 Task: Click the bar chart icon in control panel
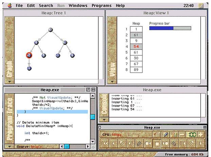point(174,135)
